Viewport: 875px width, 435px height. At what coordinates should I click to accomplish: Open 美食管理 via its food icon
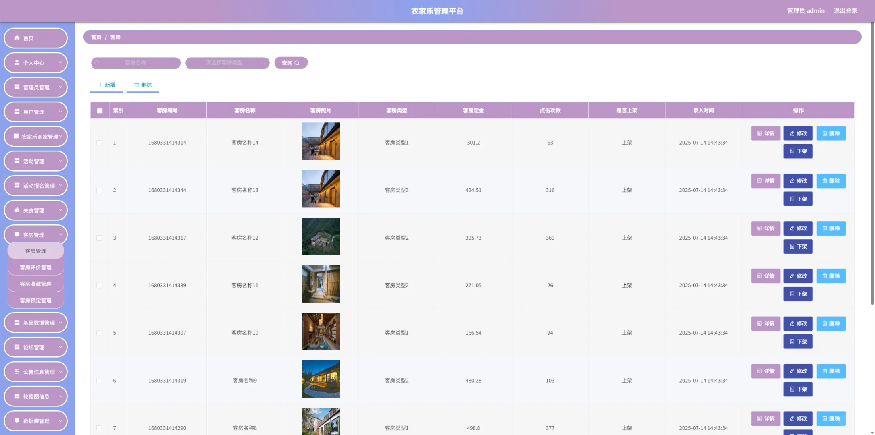point(17,210)
